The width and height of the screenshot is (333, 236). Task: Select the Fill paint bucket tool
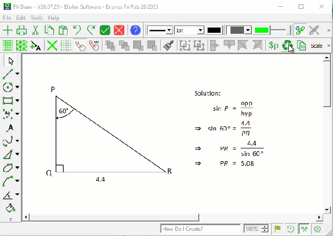9,208
